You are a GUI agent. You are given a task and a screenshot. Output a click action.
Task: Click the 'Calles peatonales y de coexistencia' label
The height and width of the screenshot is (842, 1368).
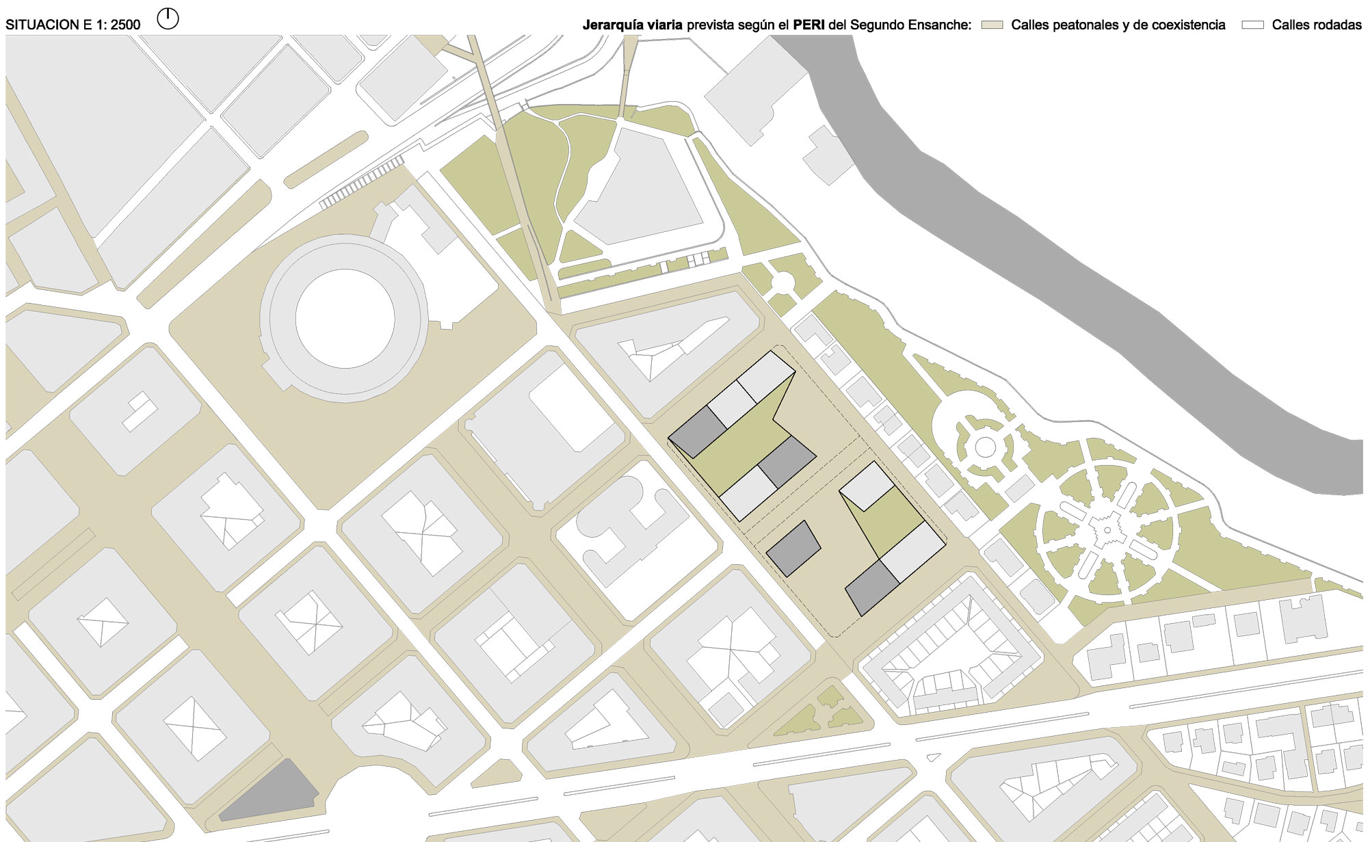1118,25
